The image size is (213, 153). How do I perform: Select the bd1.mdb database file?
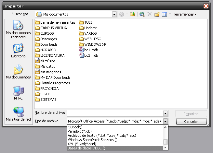88,50
